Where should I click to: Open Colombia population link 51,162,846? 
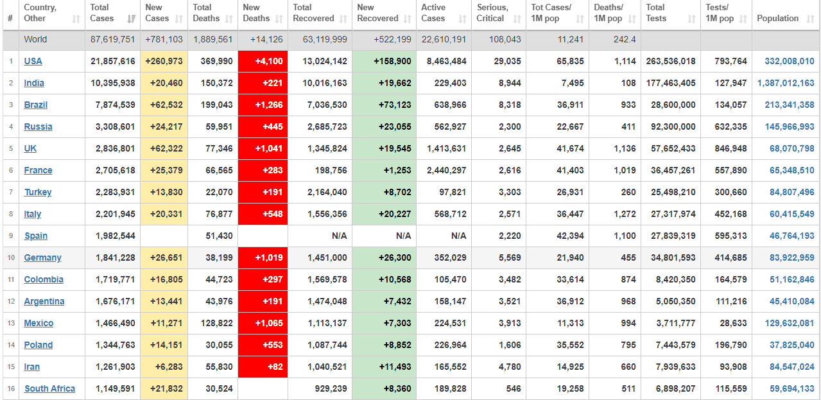[792, 280]
